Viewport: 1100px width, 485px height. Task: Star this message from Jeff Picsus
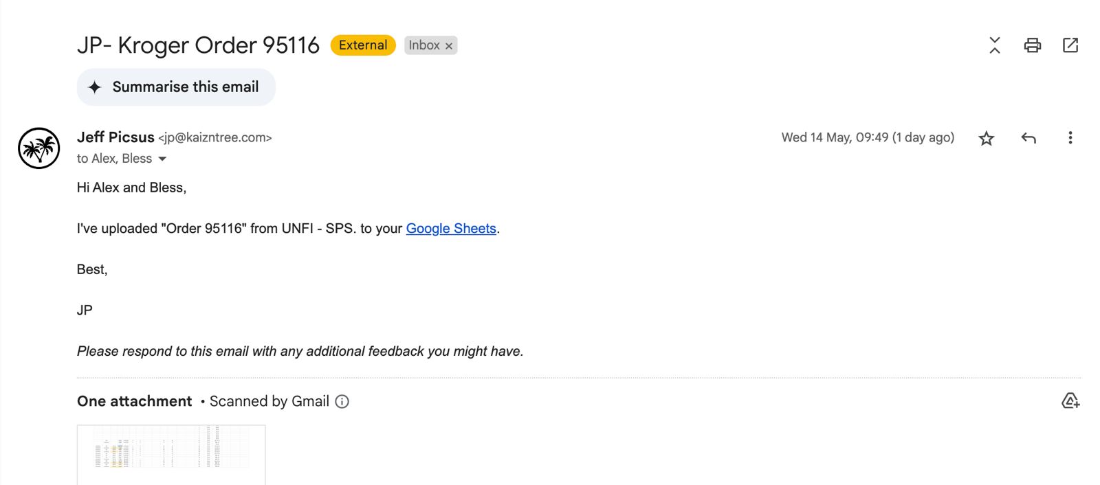point(986,138)
